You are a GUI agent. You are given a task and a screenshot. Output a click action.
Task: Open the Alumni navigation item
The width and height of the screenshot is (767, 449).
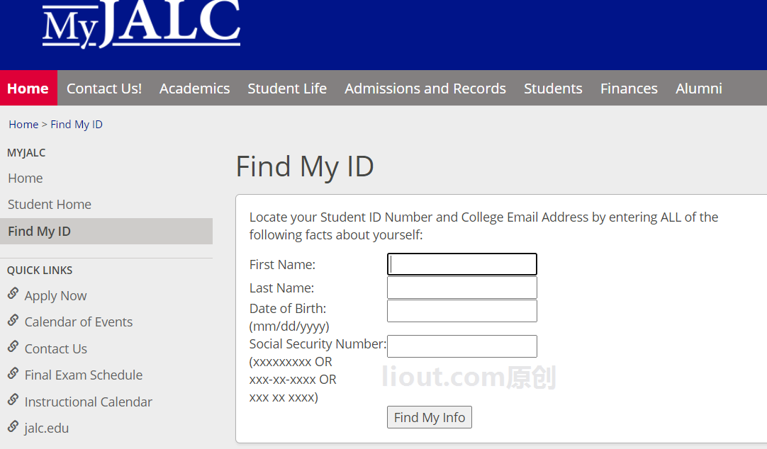pyautogui.click(x=698, y=89)
